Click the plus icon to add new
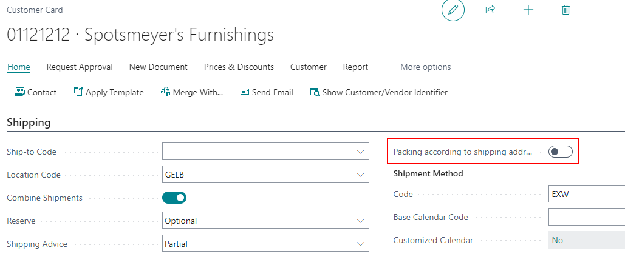Viewport: 625px width, 271px height. 528,10
